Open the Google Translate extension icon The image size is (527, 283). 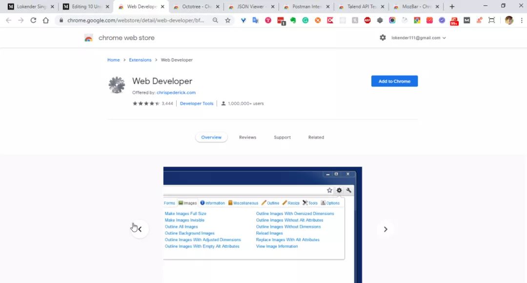(255, 20)
